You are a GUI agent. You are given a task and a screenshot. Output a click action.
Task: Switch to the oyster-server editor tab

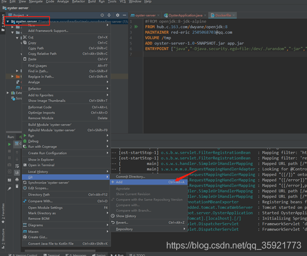[145, 15]
